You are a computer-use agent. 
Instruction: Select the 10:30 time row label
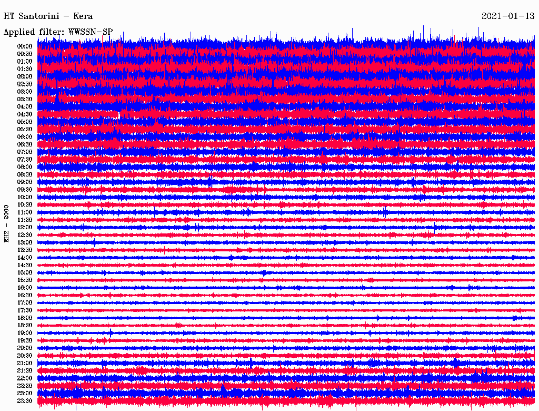pos(25,205)
